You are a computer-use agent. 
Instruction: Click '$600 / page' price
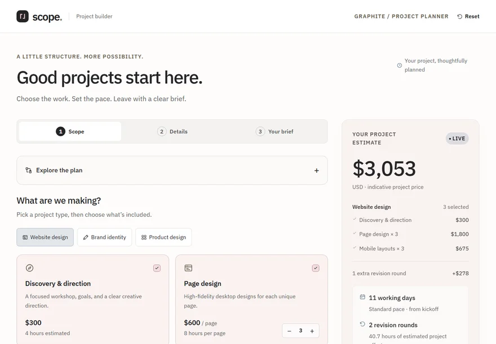(x=201, y=323)
